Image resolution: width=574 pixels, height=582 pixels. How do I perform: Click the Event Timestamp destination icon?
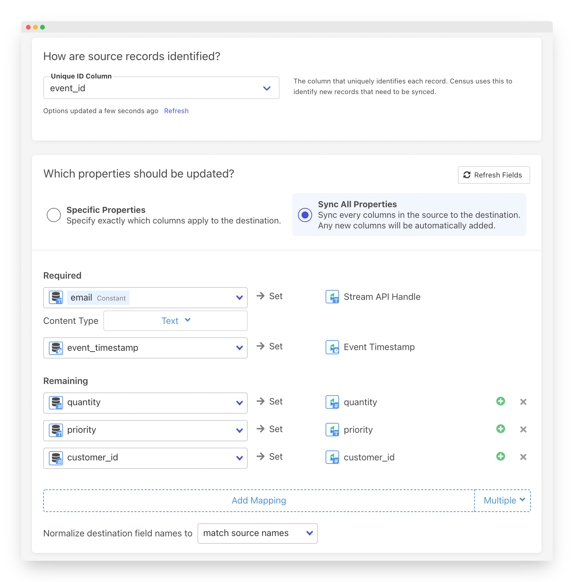pyautogui.click(x=332, y=347)
